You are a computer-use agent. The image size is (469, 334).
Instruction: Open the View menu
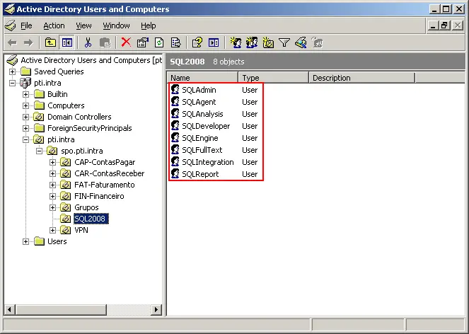click(x=83, y=25)
